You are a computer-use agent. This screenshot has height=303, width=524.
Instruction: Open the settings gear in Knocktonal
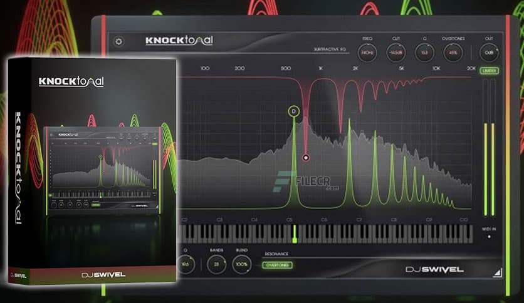(119, 42)
